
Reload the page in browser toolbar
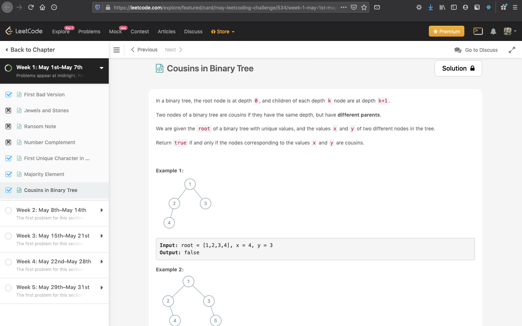(x=31, y=7)
